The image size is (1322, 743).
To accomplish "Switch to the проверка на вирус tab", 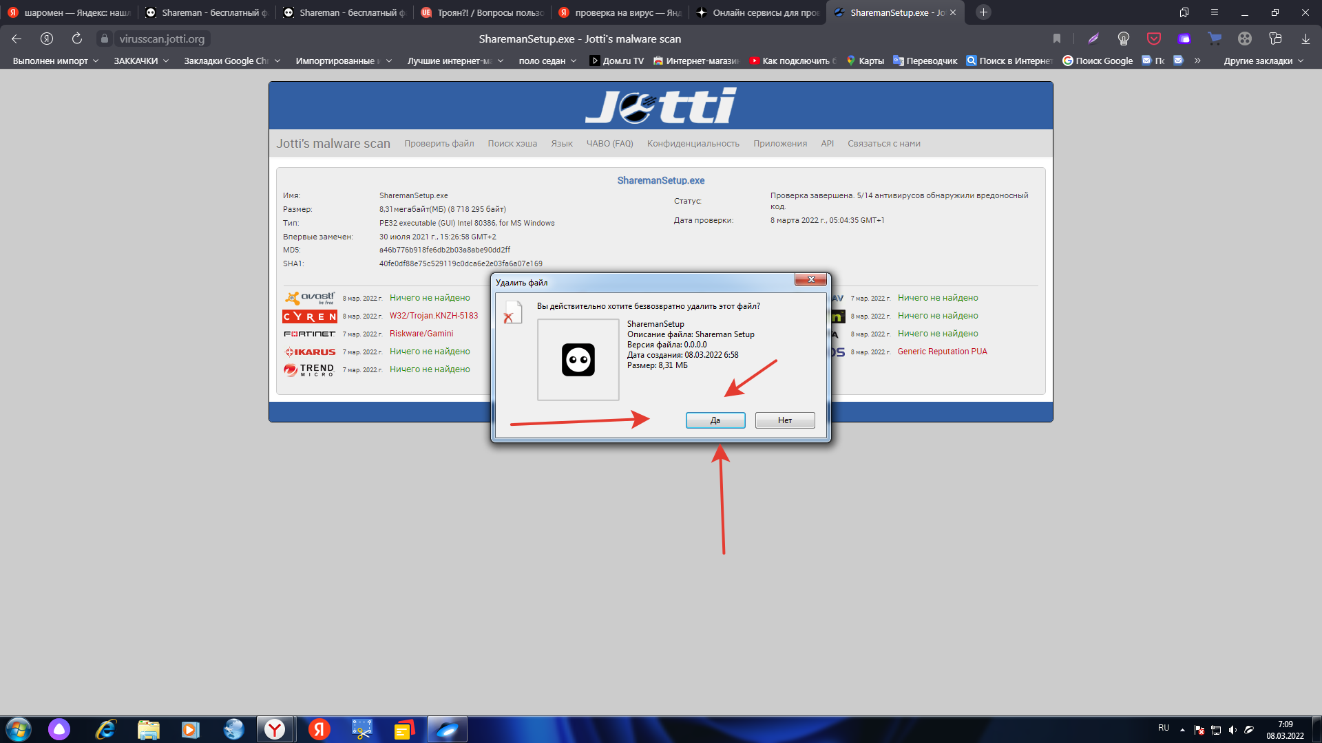I will point(620,12).
